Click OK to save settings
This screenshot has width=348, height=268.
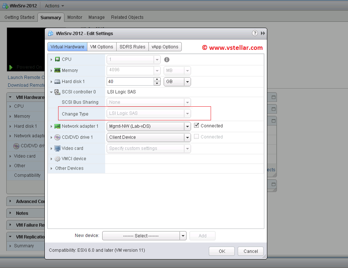222,251
